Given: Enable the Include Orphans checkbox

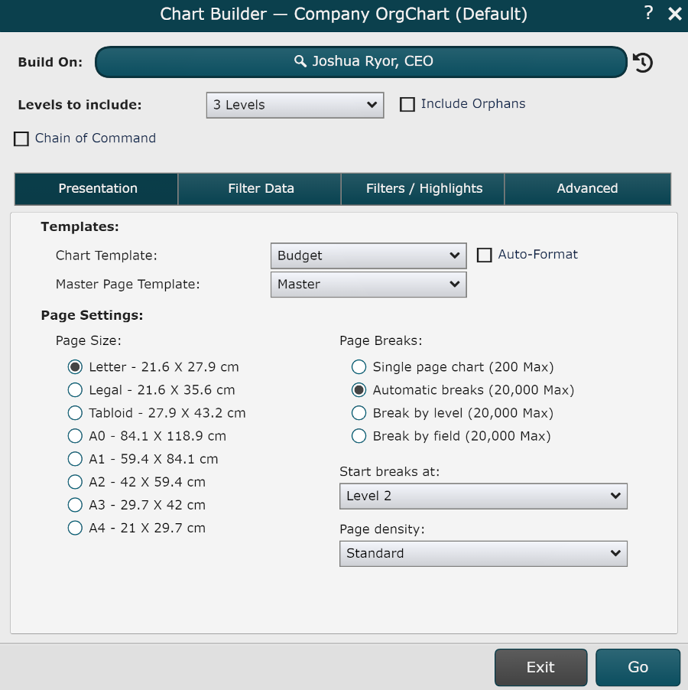Looking at the screenshot, I should click(407, 105).
